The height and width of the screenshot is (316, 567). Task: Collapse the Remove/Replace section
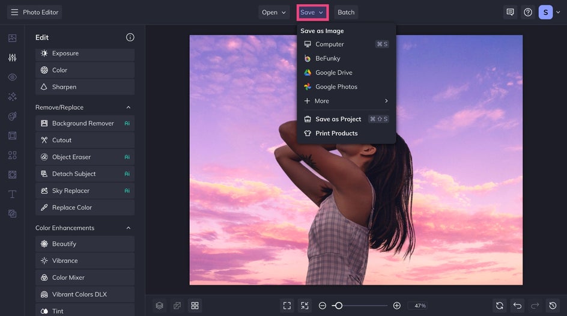129,108
